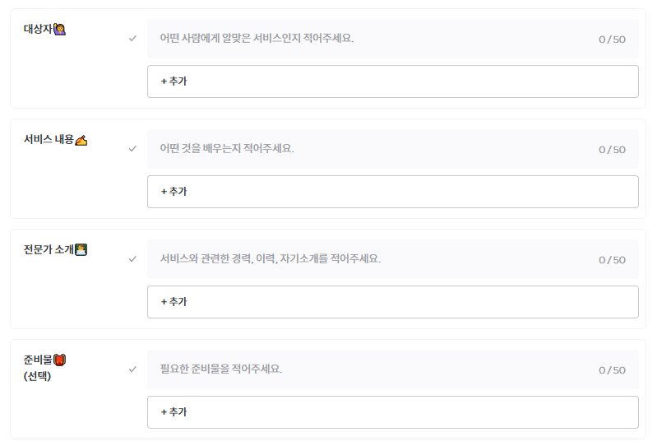The height and width of the screenshot is (446, 657).
Task: Select the 경력, 이력, 자기소개 text field
Action: [392, 259]
